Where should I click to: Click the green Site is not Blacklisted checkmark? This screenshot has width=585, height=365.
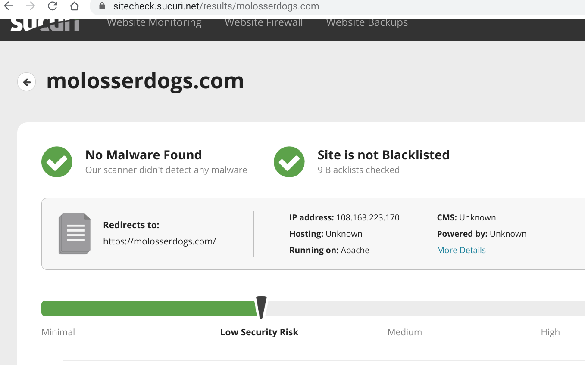coord(289,162)
